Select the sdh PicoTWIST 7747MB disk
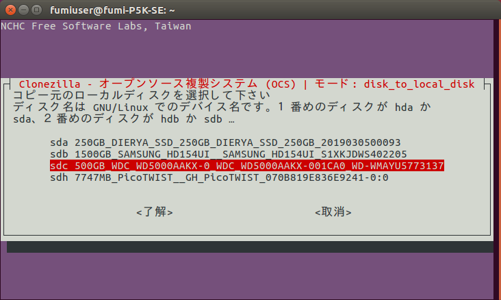 click(x=219, y=177)
